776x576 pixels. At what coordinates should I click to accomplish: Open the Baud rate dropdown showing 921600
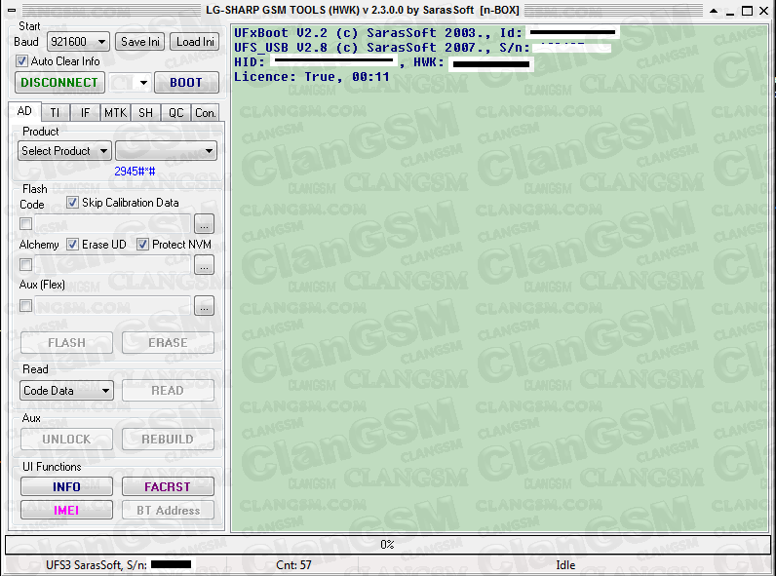78,42
